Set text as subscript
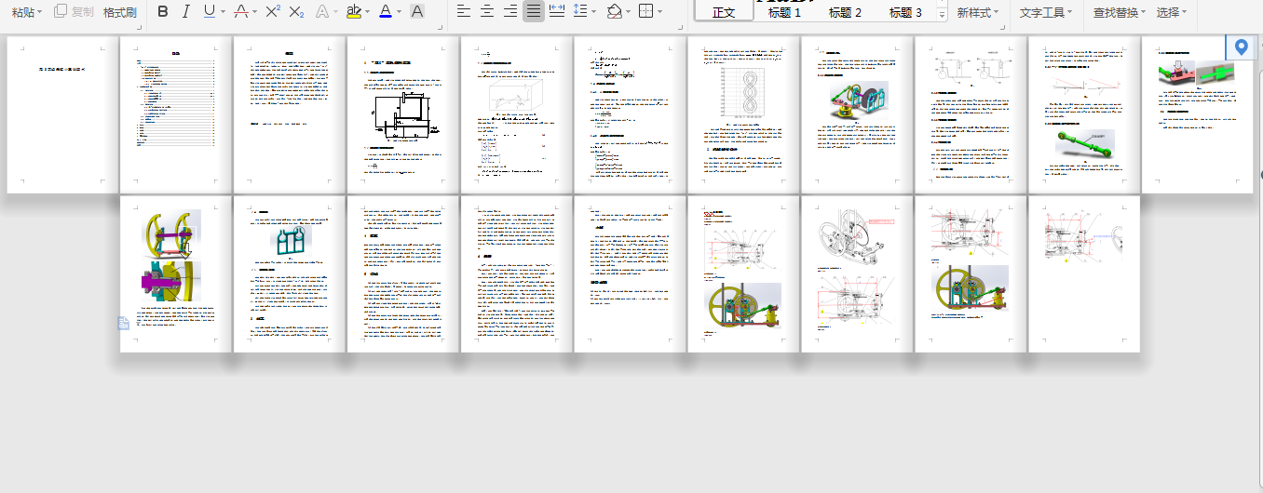 (296, 12)
